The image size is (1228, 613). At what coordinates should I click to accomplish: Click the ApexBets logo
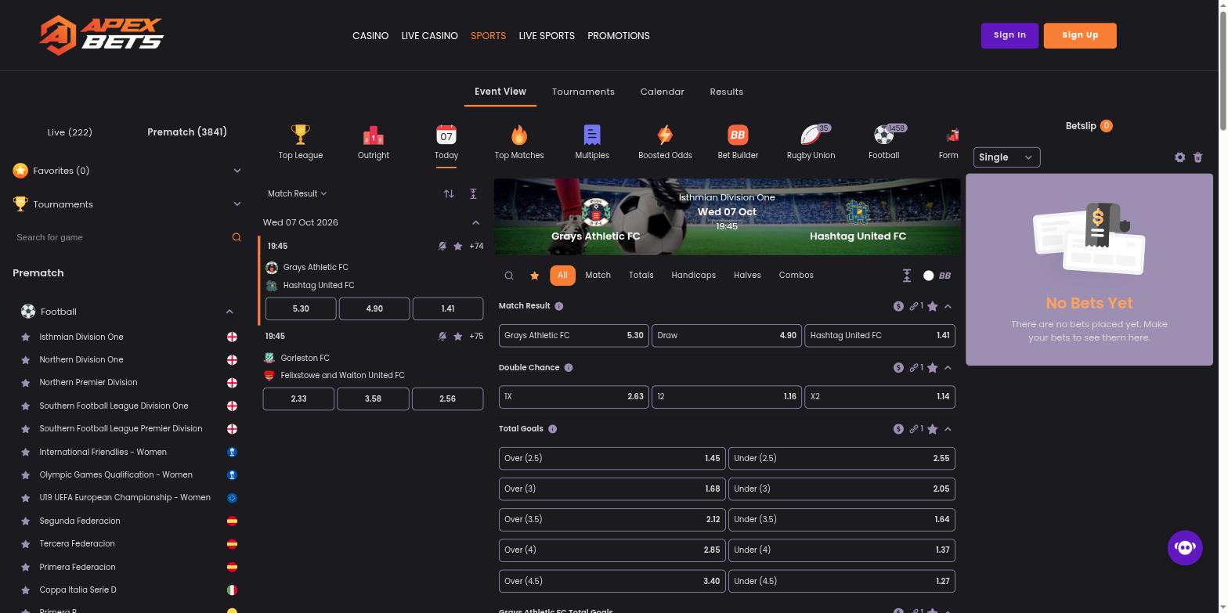(x=102, y=35)
